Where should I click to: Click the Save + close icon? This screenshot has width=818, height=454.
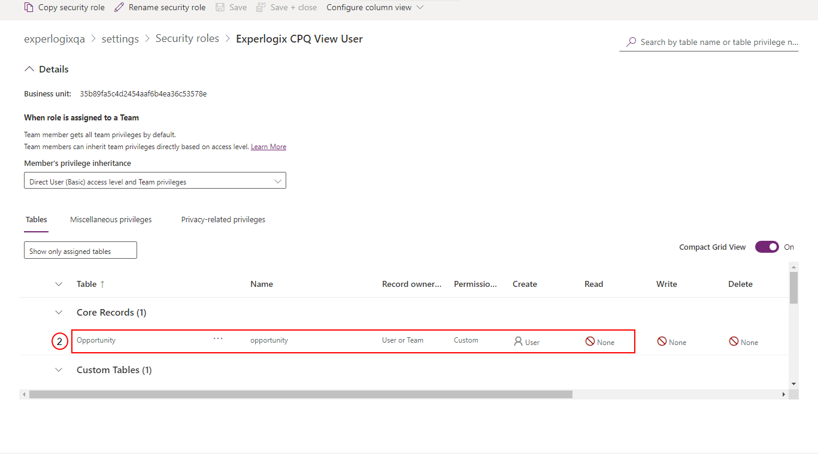pyautogui.click(x=261, y=7)
